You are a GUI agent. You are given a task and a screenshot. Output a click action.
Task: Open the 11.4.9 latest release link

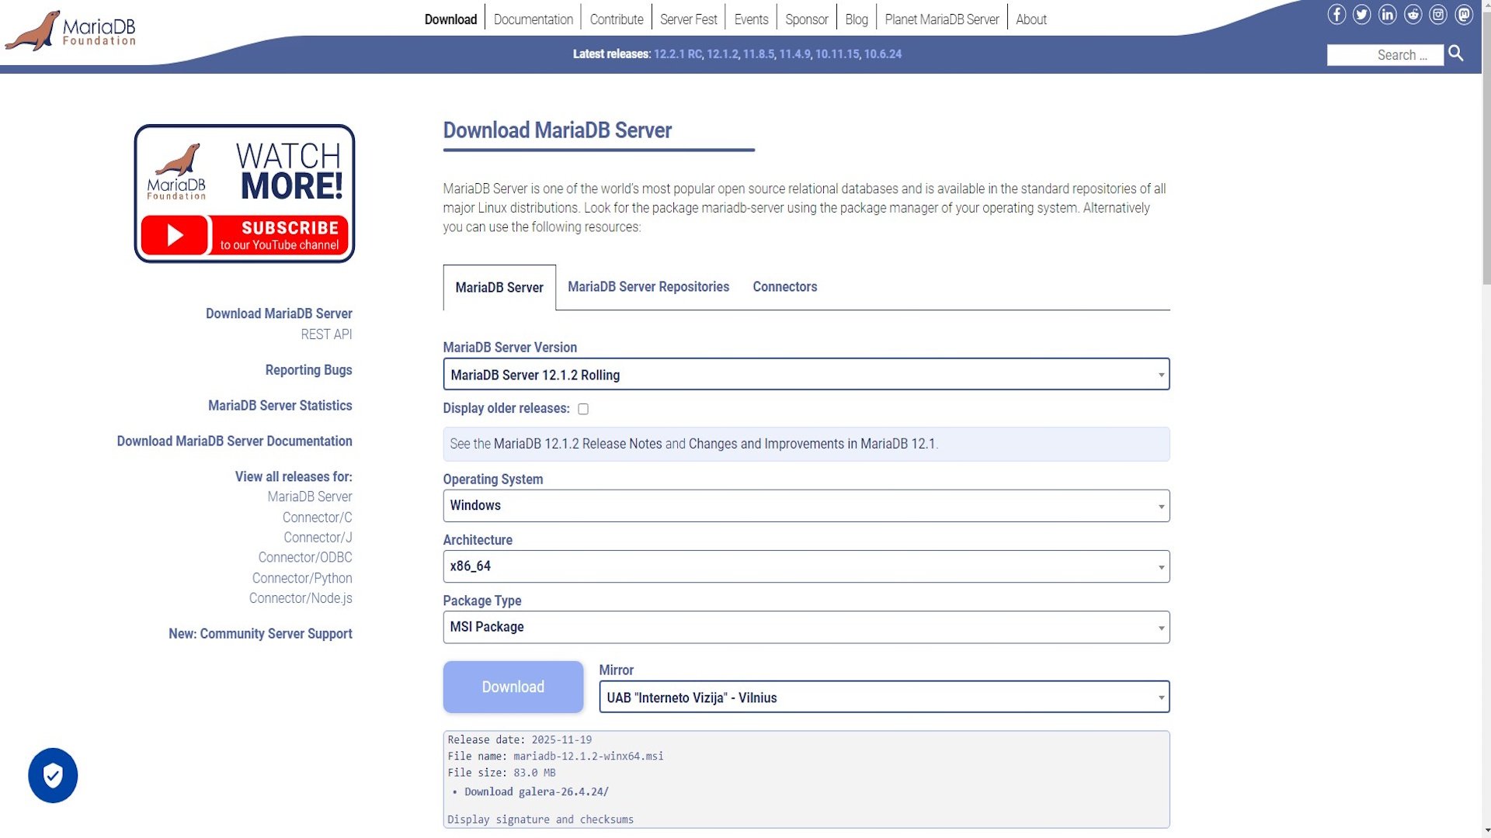click(794, 54)
